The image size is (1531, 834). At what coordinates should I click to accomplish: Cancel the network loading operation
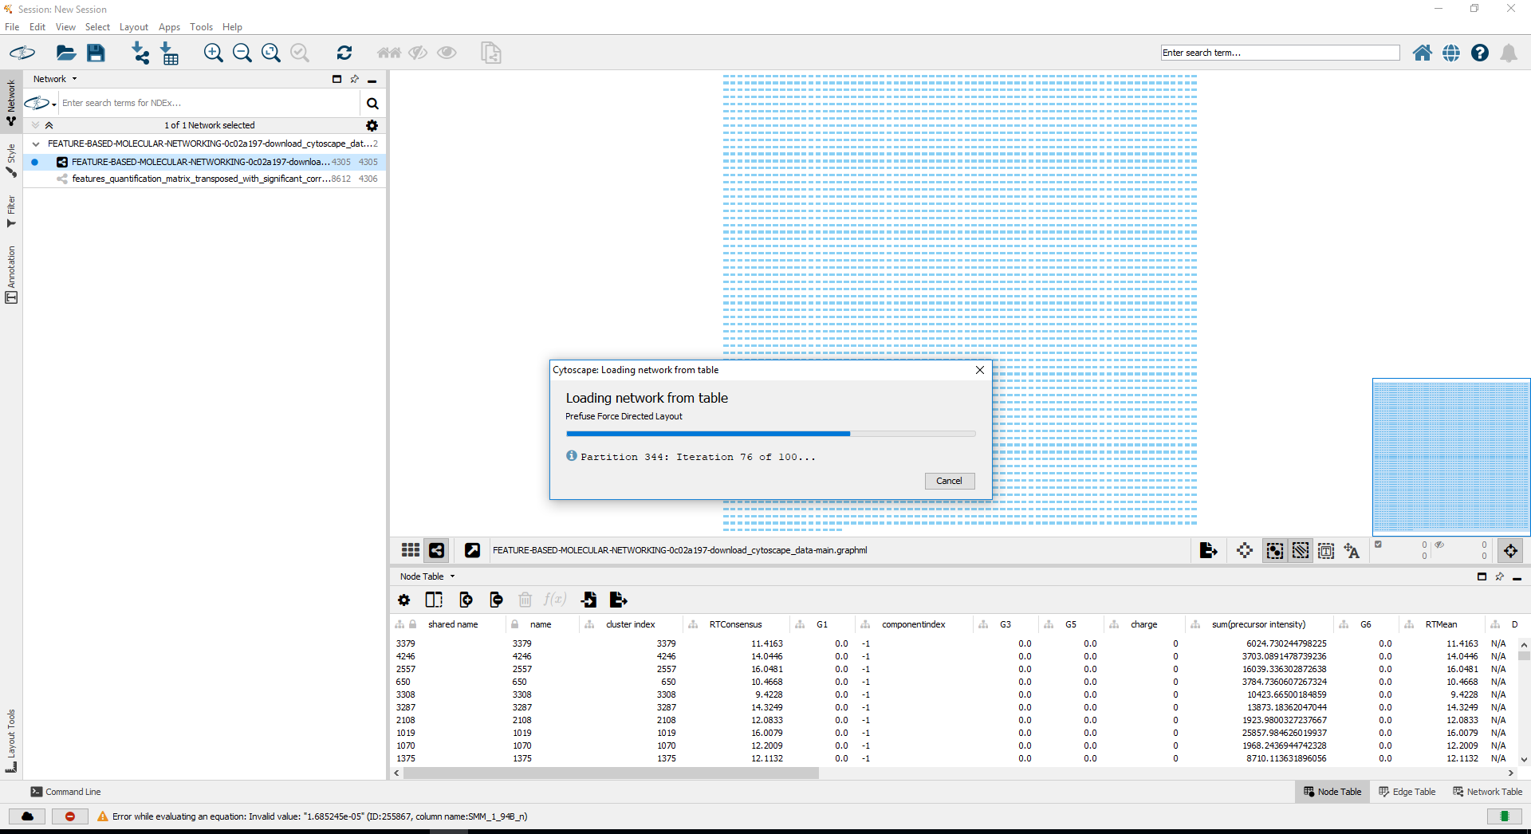click(950, 481)
